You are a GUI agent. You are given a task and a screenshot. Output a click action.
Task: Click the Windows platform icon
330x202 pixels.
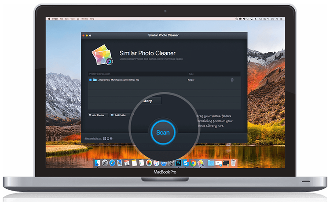[x=104, y=138]
